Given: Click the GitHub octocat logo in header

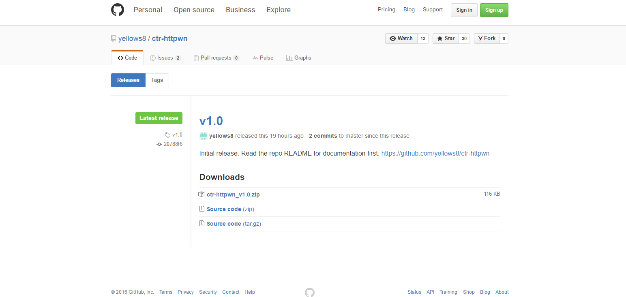Looking at the screenshot, I should point(118,10).
